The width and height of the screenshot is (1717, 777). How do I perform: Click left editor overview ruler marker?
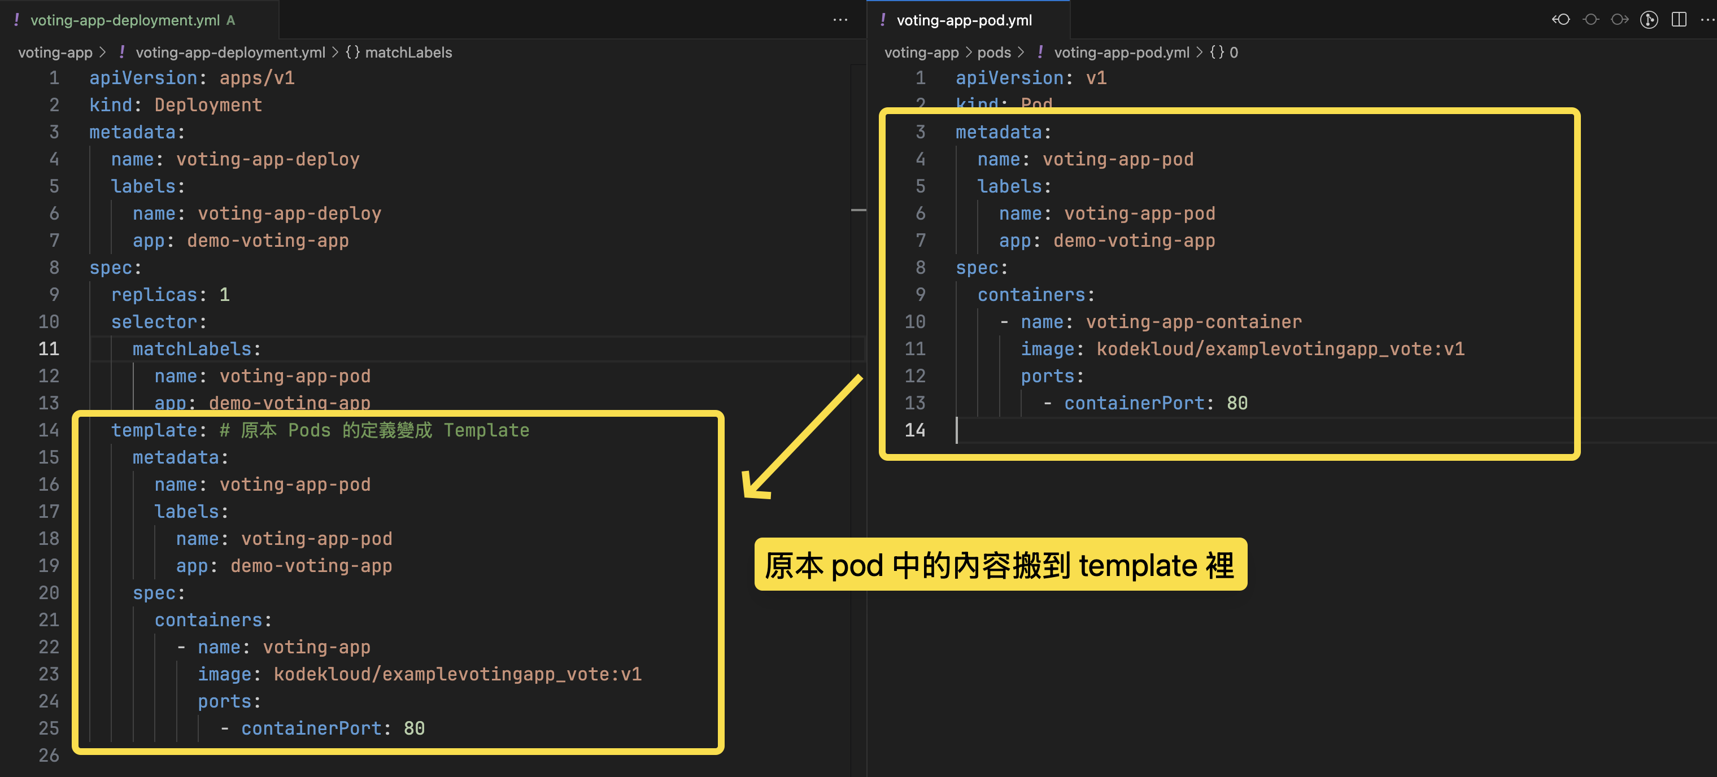858,210
